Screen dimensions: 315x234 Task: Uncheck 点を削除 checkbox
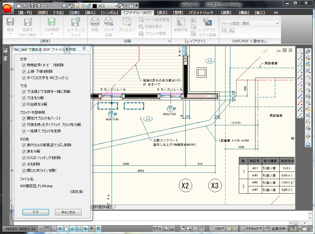pyautogui.click(x=24, y=165)
